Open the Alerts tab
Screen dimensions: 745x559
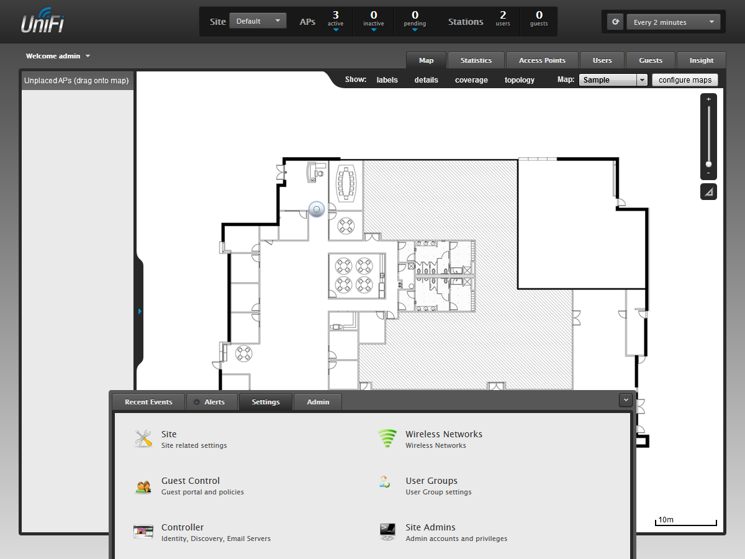click(x=212, y=402)
